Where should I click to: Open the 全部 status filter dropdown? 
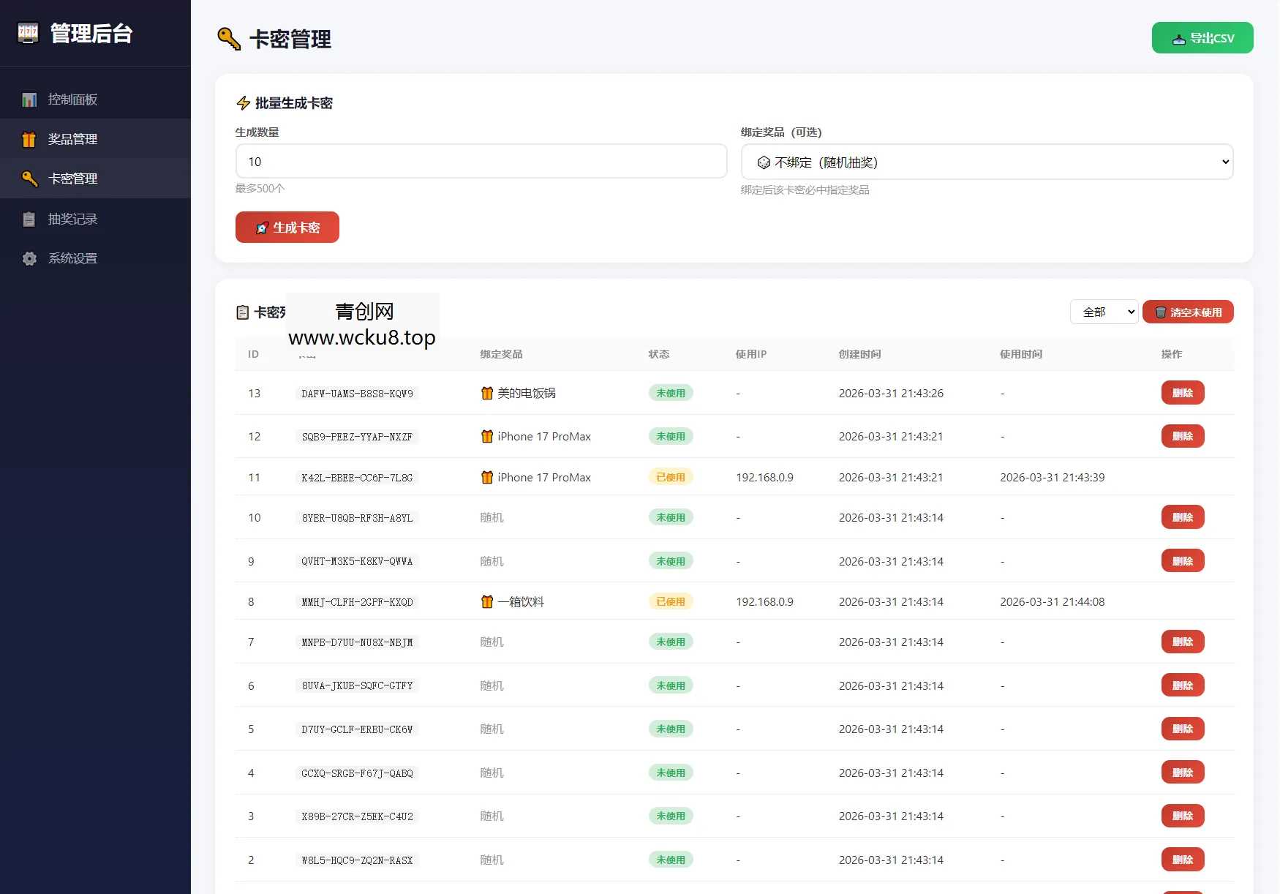(1104, 312)
